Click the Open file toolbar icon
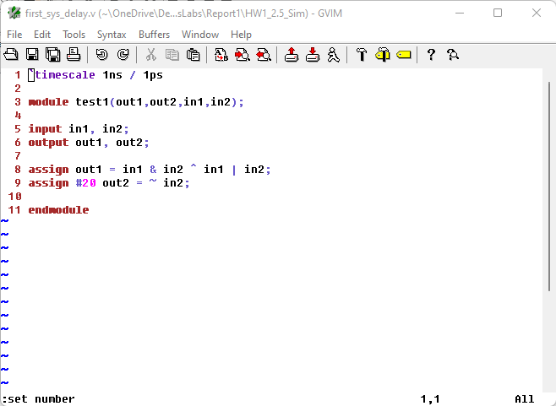556x406 pixels. pyautogui.click(x=12, y=55)
